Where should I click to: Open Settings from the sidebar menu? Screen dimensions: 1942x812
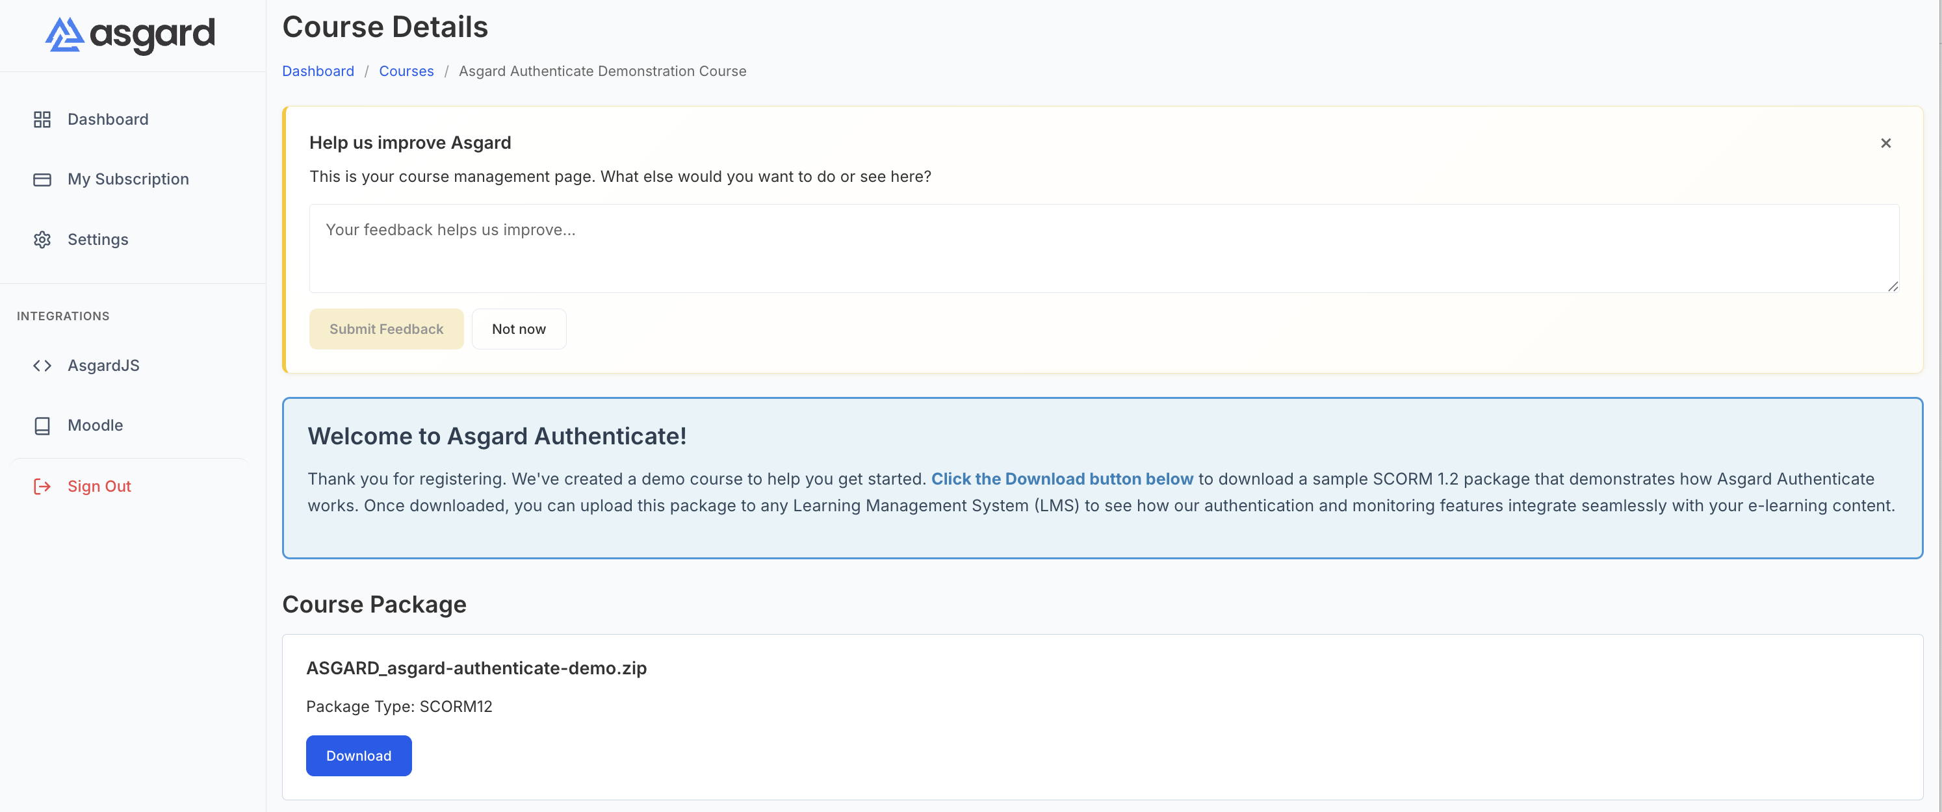pyautogui.click(x=98, y=240)
